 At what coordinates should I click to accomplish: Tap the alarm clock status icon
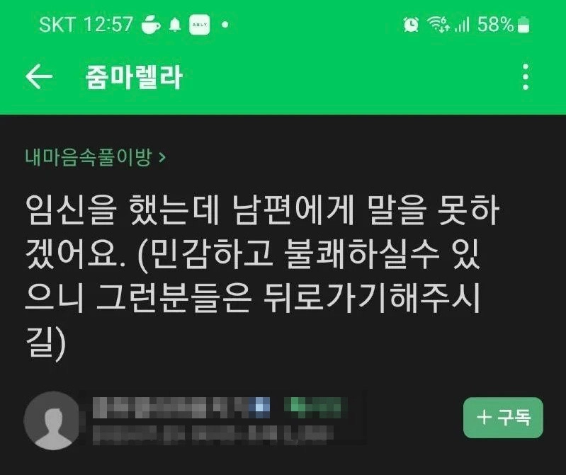[x=411, y=25]
